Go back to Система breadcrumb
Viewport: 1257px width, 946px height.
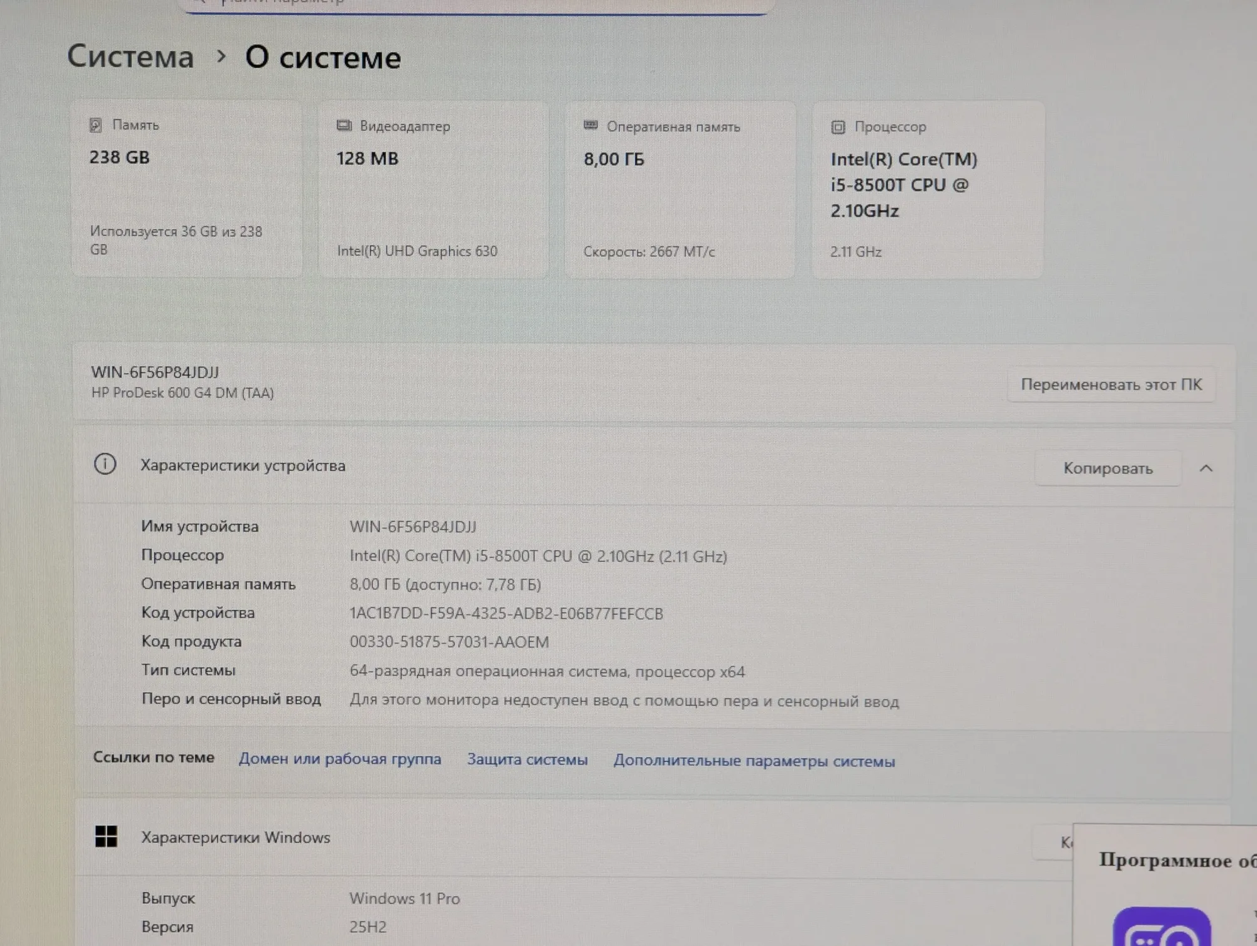pos(131,57)
